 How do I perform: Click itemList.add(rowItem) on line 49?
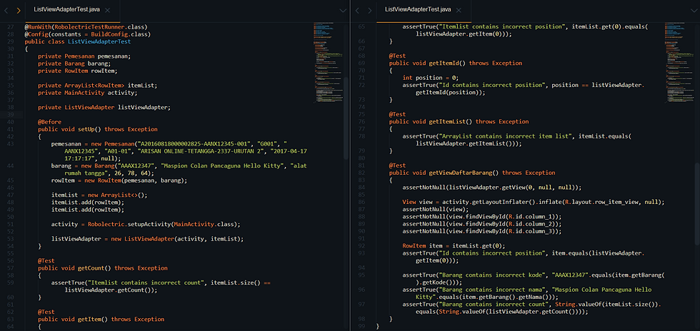point(87,210)
